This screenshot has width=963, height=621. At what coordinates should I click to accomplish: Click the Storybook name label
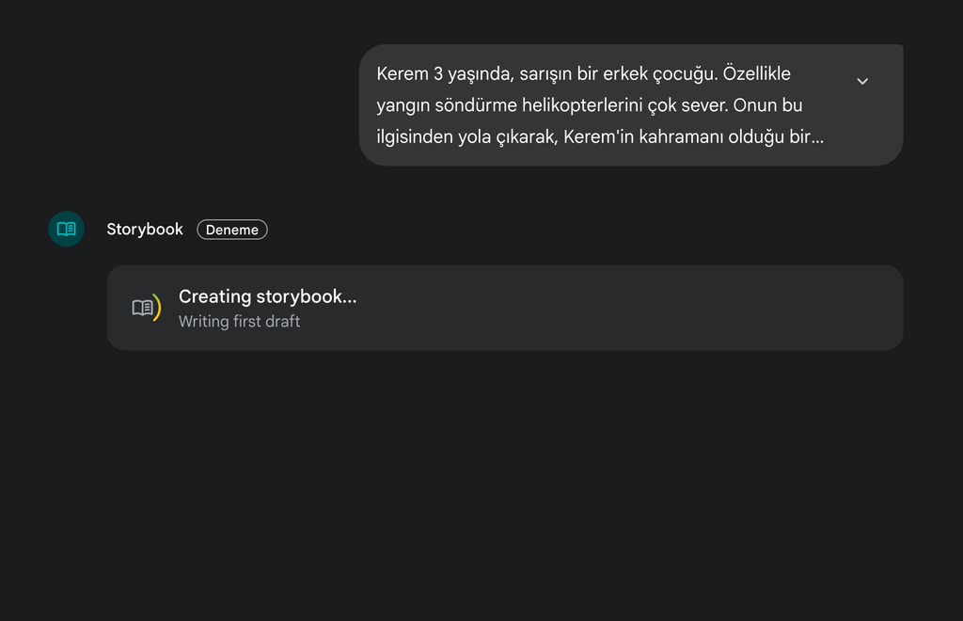pos(145,230)
